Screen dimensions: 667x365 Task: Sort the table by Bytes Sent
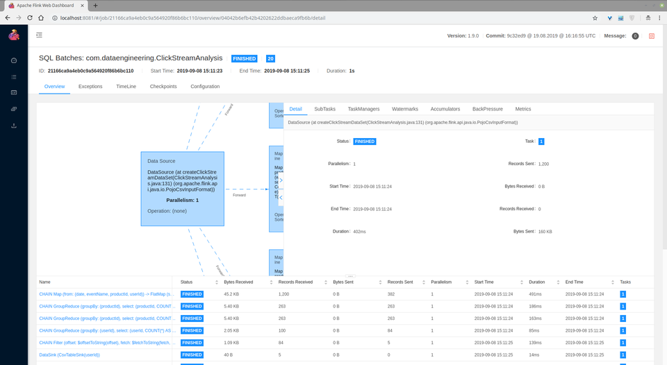380,282
